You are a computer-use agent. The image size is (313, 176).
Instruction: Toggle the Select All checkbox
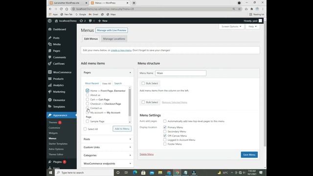pyautogui.click(x=85, y=129)
